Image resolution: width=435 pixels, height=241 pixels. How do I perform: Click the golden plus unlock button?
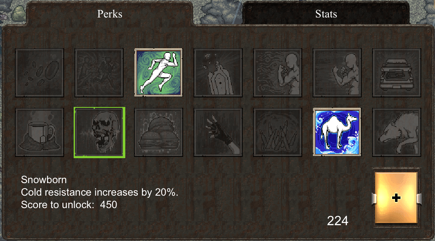pyautogui.click(x=396, y=198)
